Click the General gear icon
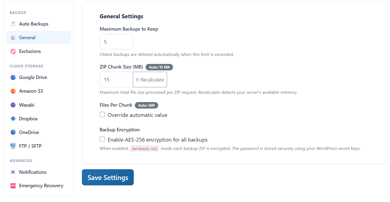 pyautogui.click(x=13, y=38)
